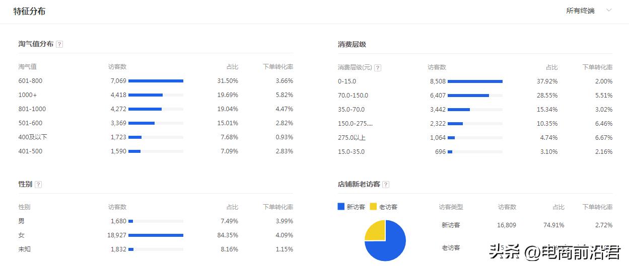Select conversion rate 1.15%
This screenshot has height=268, width=629.
[x=285, y=249]
